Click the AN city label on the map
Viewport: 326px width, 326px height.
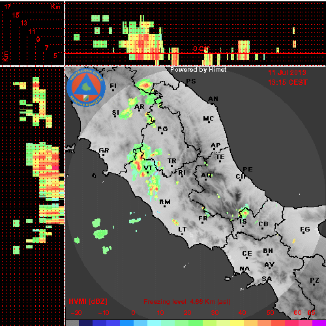click(213, 99)
